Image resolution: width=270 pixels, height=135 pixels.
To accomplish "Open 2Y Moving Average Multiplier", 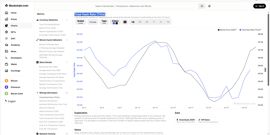I will click(x=52, y=48).
